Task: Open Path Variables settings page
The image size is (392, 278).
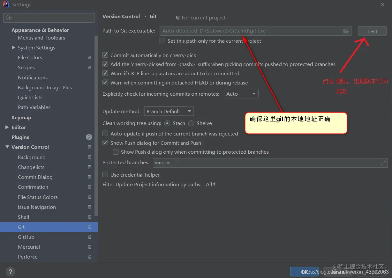Action: tap(34, 107)
